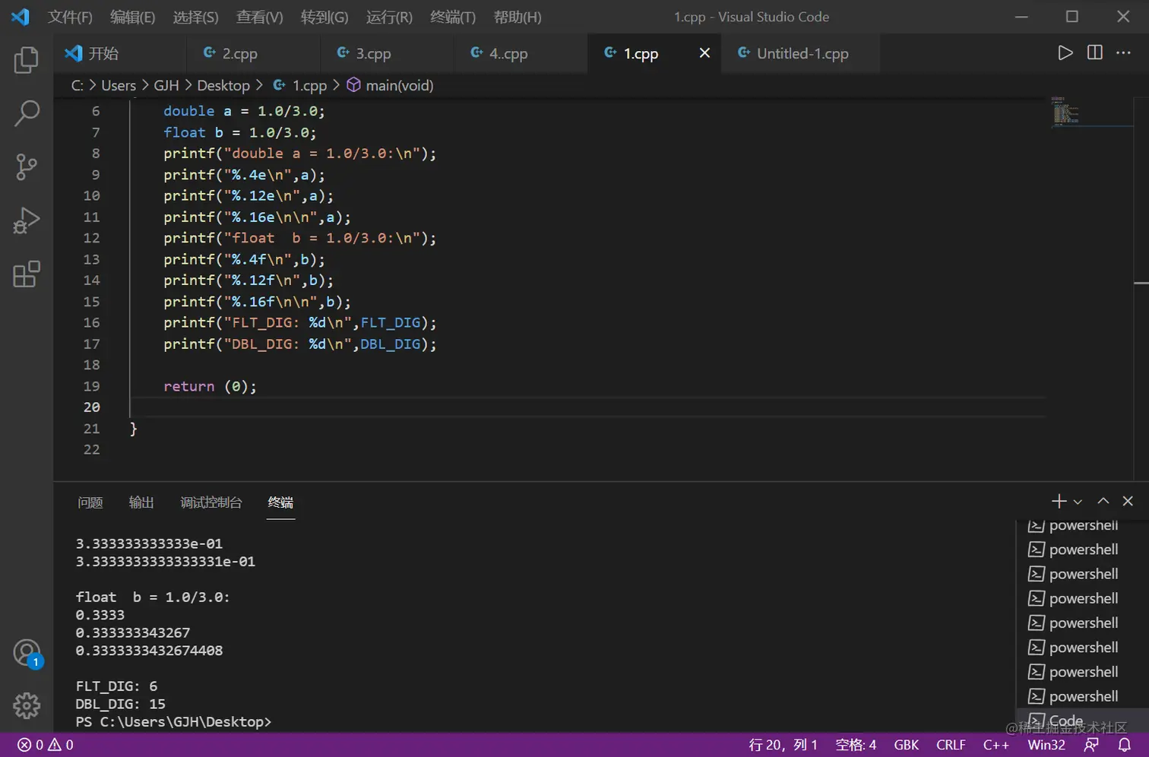Open Source Control view
Screen dimensions: 1149x757
[x=27, y=166]
